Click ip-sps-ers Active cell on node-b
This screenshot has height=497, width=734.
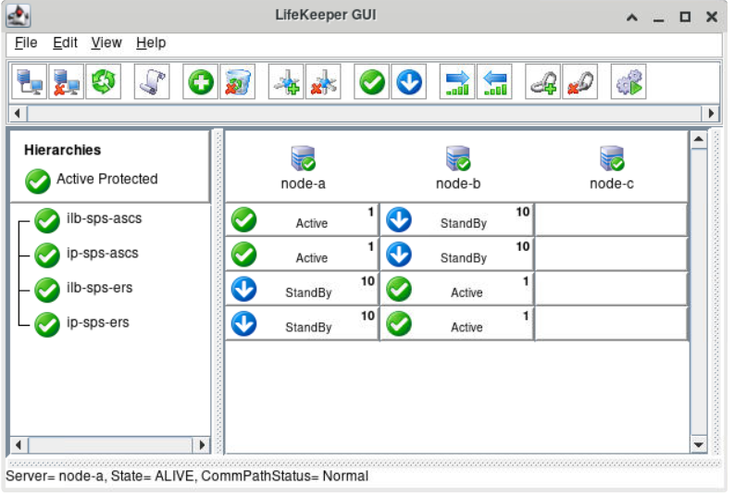tap(457, 323)
